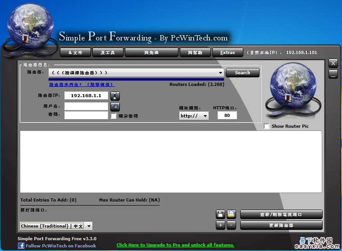Click the Total Entries To Add: (0) text
Viewport: 342px width, 251px height.
click(x=48, y=200)
